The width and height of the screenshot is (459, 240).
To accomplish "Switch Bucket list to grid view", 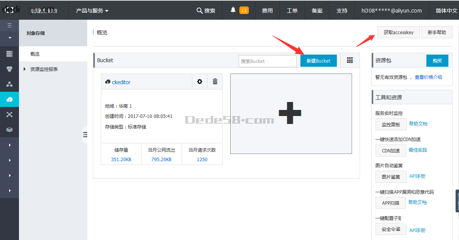I will [350, 61].
